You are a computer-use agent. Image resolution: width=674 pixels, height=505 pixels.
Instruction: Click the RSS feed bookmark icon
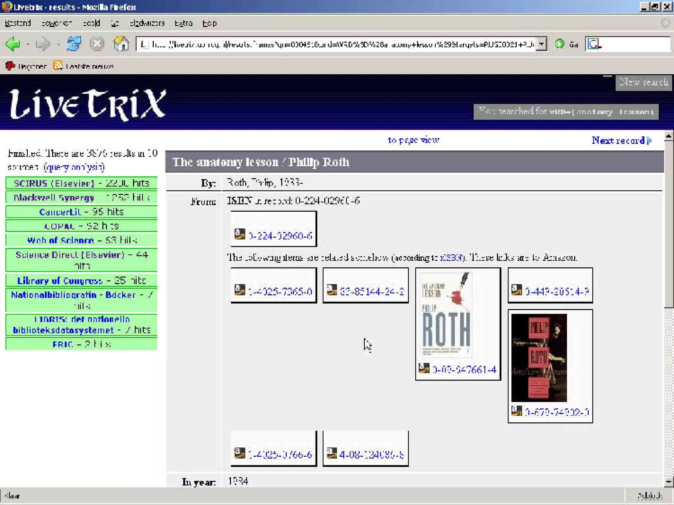(58, 66)
